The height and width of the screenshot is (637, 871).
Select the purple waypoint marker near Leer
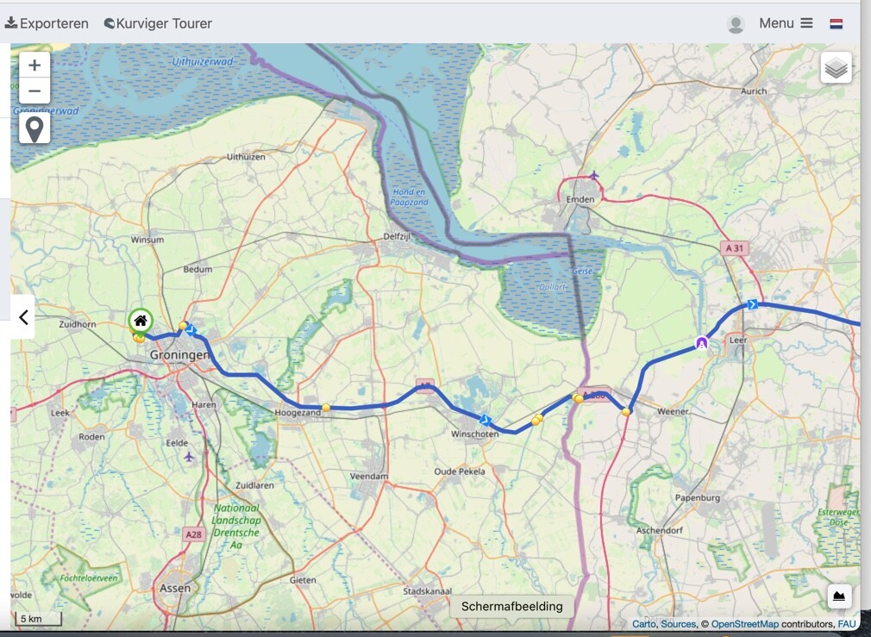pos(702,343)
